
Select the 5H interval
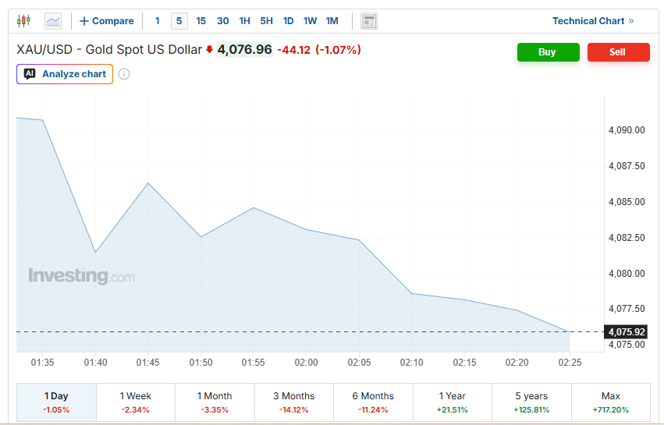266,21
